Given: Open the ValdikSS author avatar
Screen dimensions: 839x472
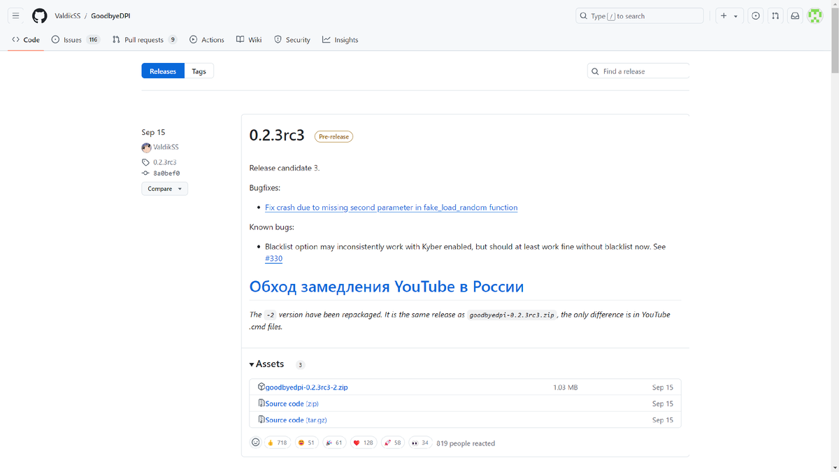Looking at the screenshot, I should click(146, 148).
